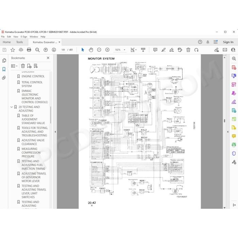This screenshot has height=238, width=238.
Task: Collapse the left navigation pane arrow
Action: (x=55, y=132)
